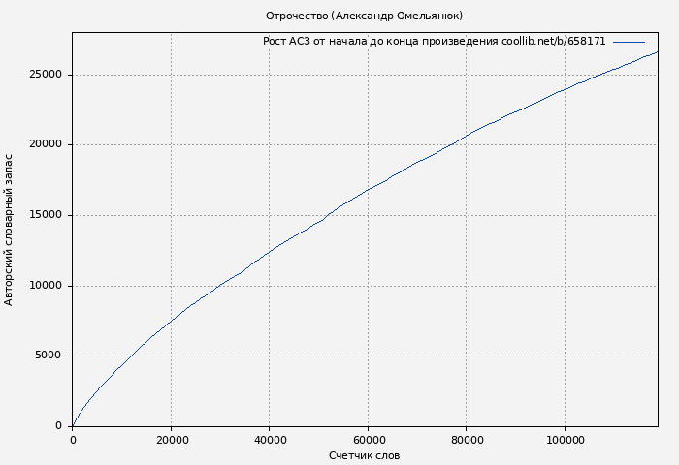Click the x-axis label "Счетчик слов"
This screenshot has width=679, height=465.
pyautogui.click(x=364, y=455)
